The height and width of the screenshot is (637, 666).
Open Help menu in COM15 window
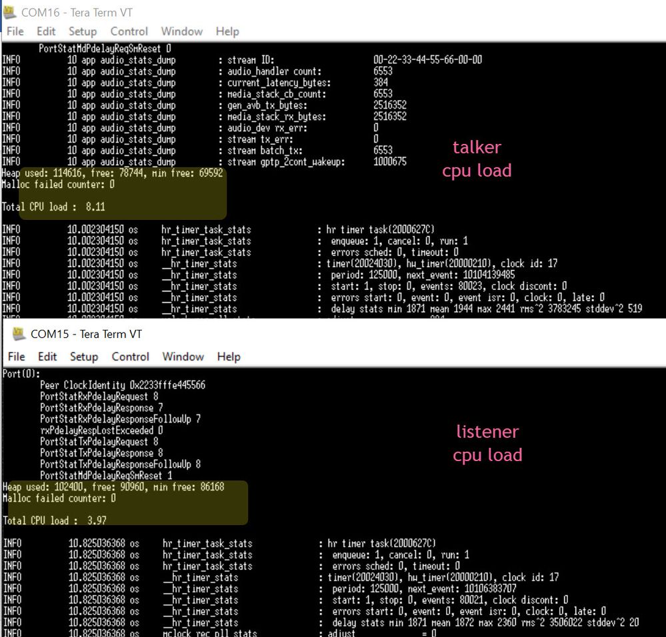coord(229,356)
